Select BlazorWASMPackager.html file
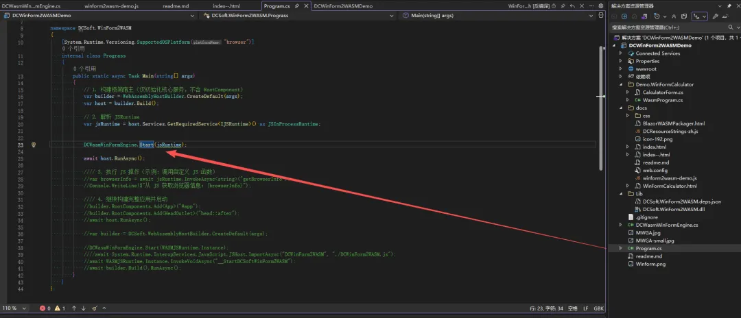 click(674, 123)
